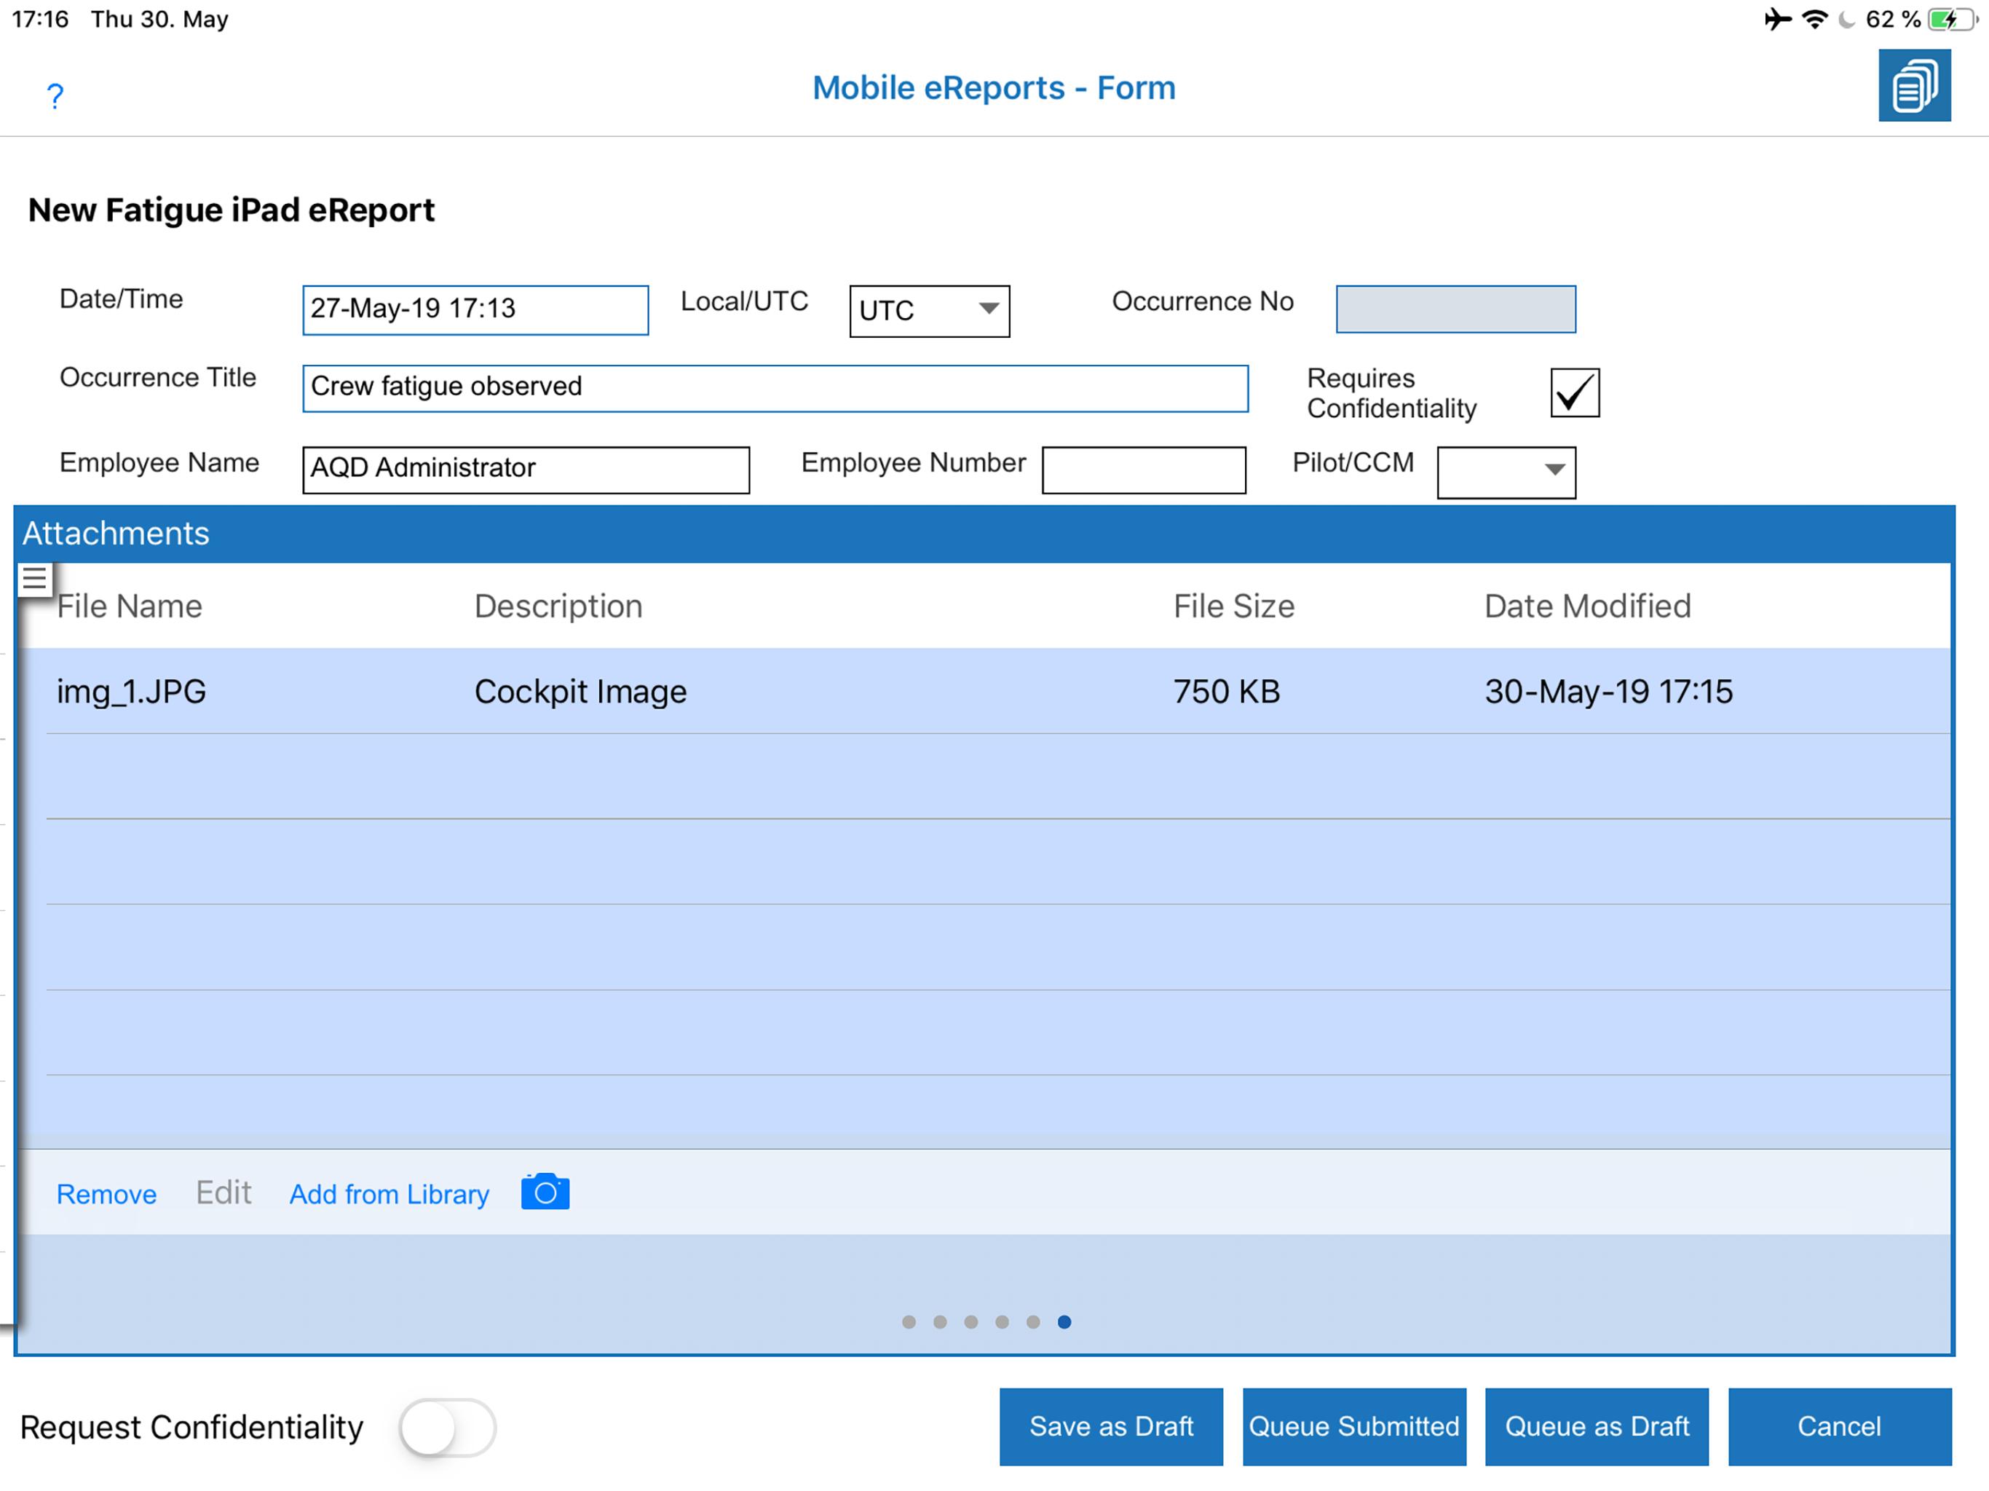Click the Save as Draft button
Screen dimensions: 1989x1491
(1112, 1427)
